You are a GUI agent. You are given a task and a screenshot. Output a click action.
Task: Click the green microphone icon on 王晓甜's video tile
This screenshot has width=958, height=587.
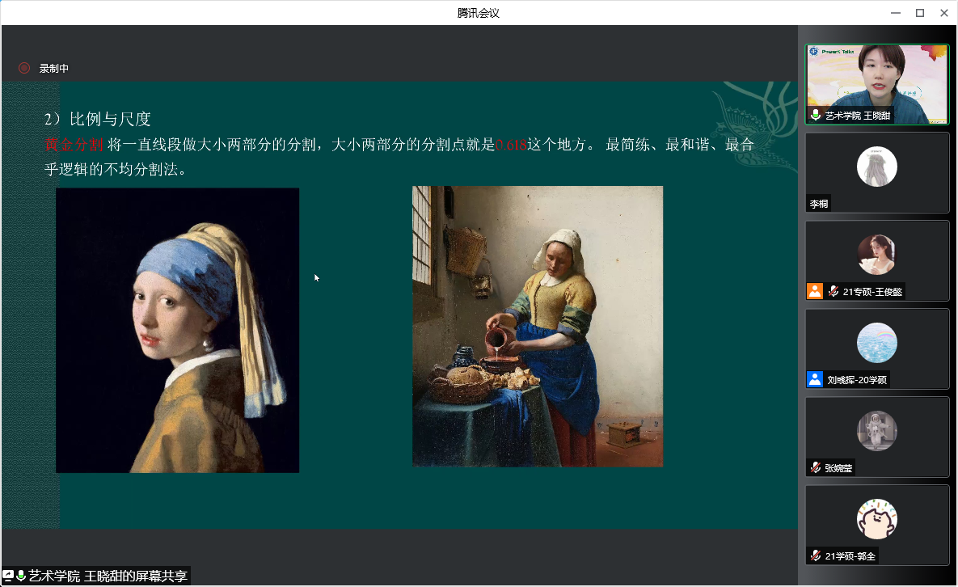pos(816,115)
